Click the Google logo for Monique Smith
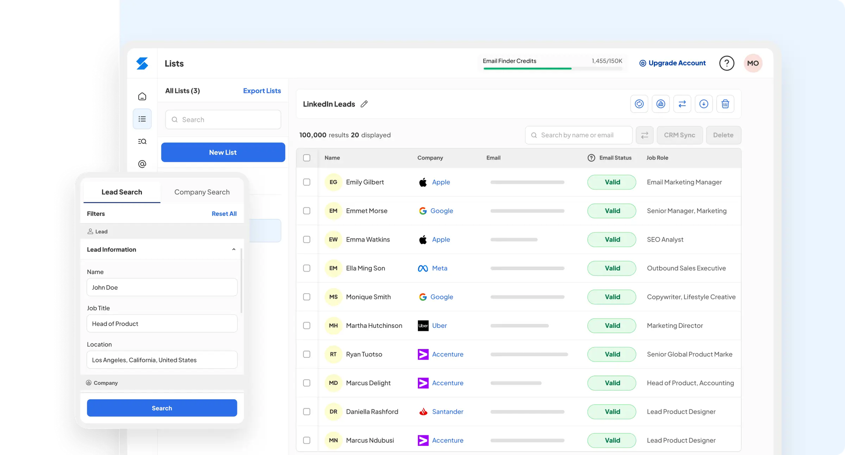The width and height of the screenshot is (845, 455). tap(423, 297)
